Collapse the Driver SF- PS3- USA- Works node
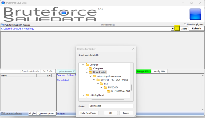Image resolution: width=205 pixels, height=118 pixels. point(94,80)
